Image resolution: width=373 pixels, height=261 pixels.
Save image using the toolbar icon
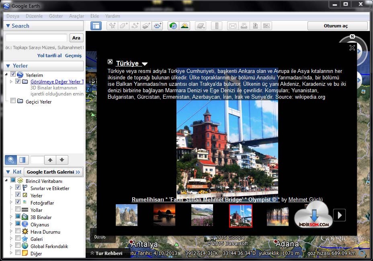255,26
